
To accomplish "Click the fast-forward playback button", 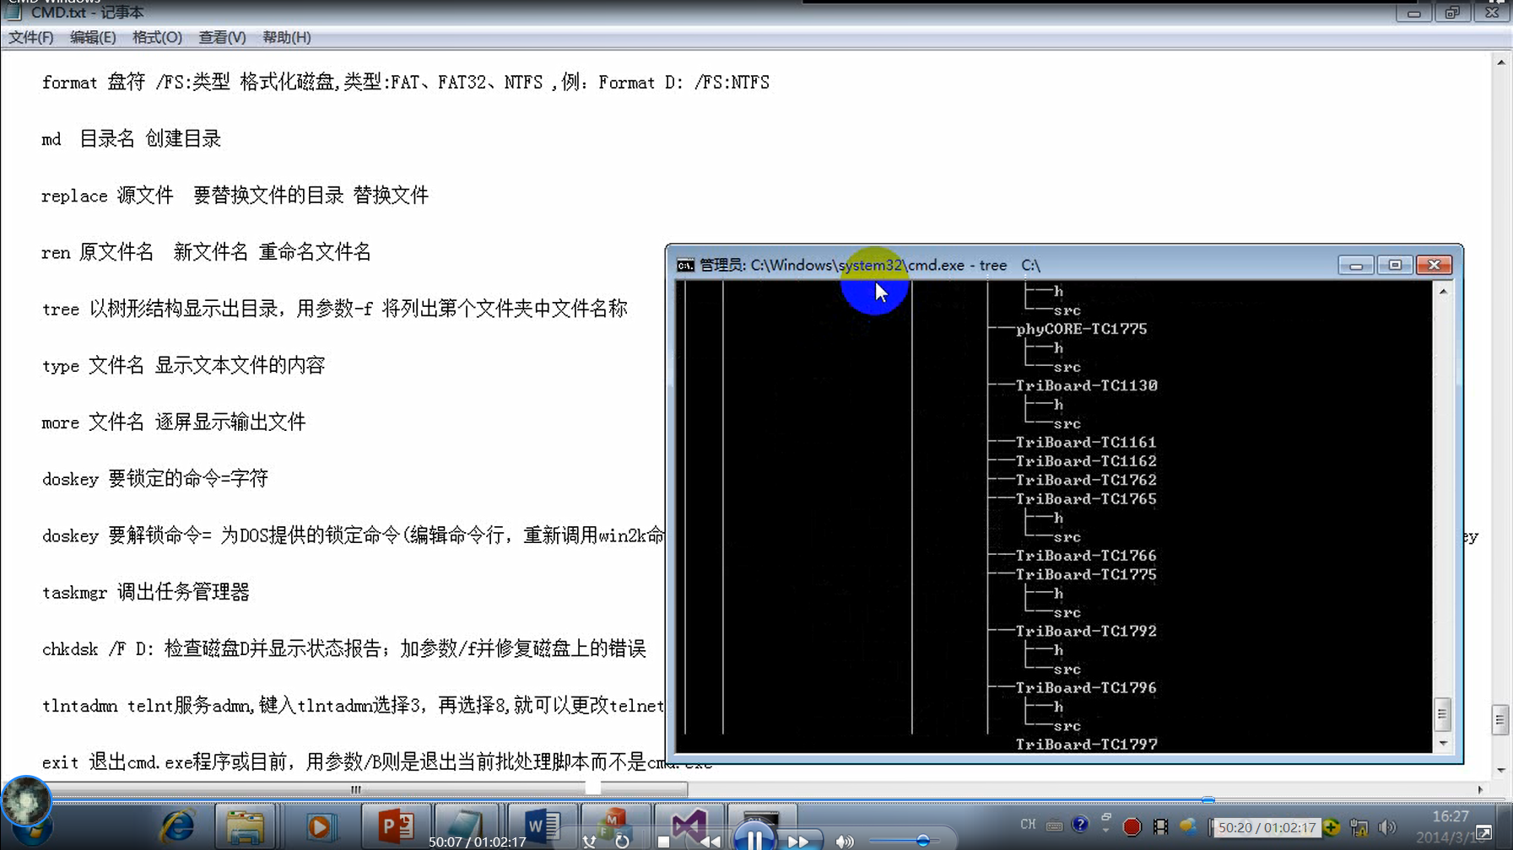I will pos(797,842).
